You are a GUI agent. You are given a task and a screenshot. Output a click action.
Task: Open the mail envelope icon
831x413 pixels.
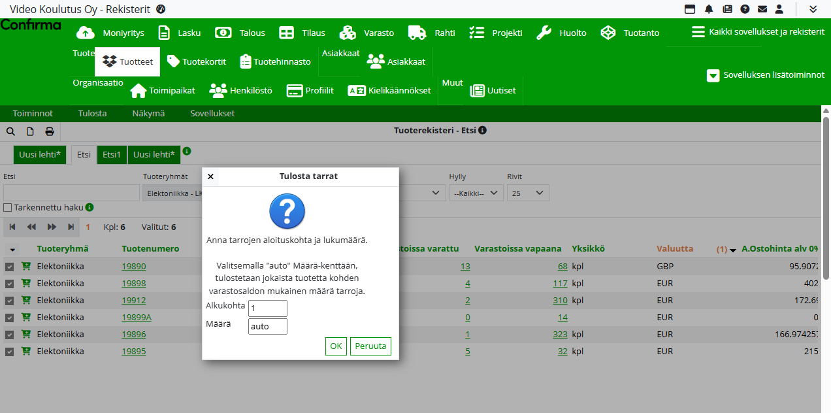point(762,9)
